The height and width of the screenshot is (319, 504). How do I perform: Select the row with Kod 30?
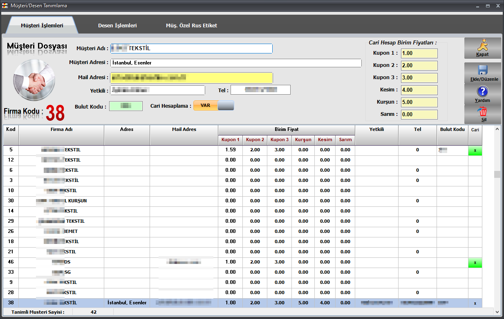pyautogui.click(x=243, y=201)
